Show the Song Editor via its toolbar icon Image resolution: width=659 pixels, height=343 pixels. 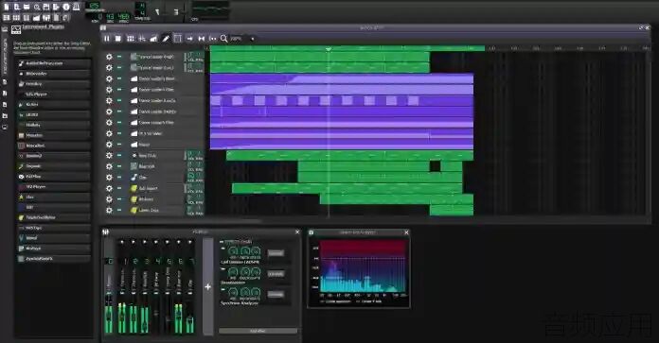click(x=7, y=18)
